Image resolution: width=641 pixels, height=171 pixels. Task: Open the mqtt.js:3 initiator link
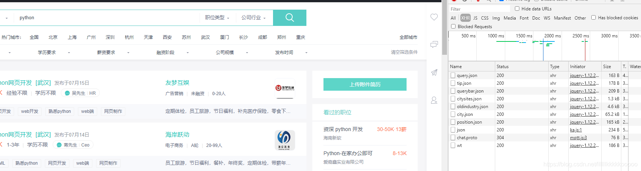[579, 138]
